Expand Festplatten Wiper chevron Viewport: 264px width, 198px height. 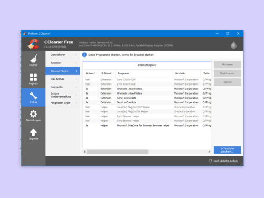point(76,103)
